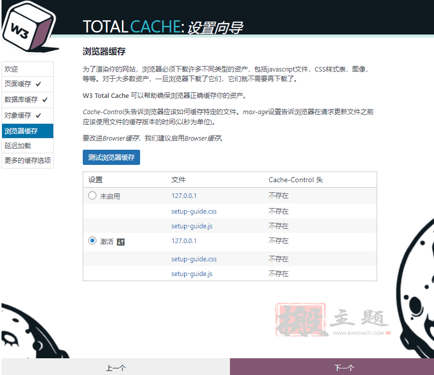Open setup-guide.css link under 激活
The height and width of the screenshot is (375, 434).
click(x=194, y=259)
